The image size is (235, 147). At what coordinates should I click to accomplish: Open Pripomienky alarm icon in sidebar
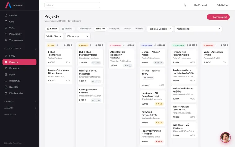(6, 34)
